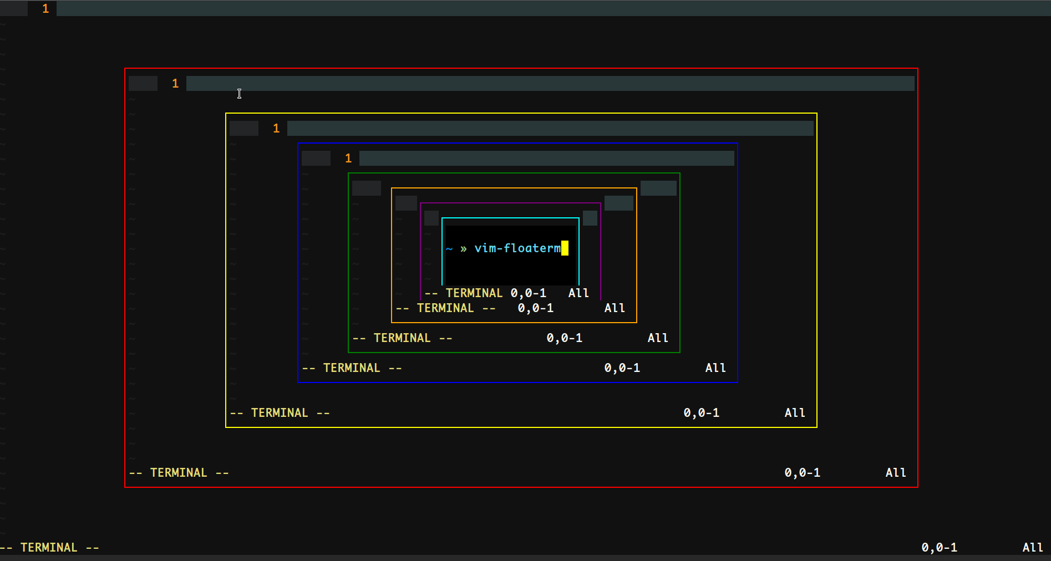The width and height of the screenshot is (1051, 561).
Task: Click the 'All' indicator in the blue-bordered window
Action: click(x=715, y=368)
